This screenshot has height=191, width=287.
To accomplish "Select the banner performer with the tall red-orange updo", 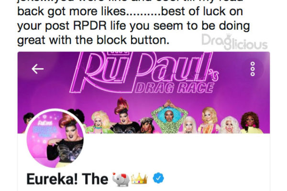I will pyautogui.click(x=125, y=116).
